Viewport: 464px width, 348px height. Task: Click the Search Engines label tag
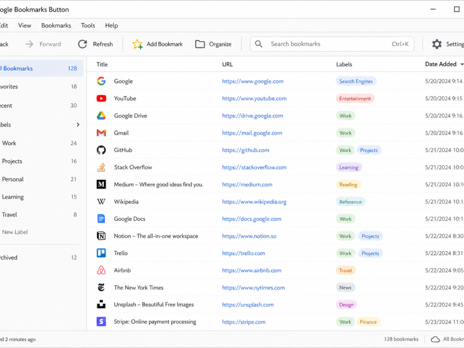click(356, 81)
